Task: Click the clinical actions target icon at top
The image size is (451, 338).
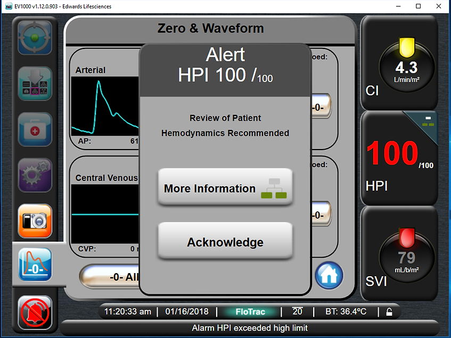Action: click(34, 37)
